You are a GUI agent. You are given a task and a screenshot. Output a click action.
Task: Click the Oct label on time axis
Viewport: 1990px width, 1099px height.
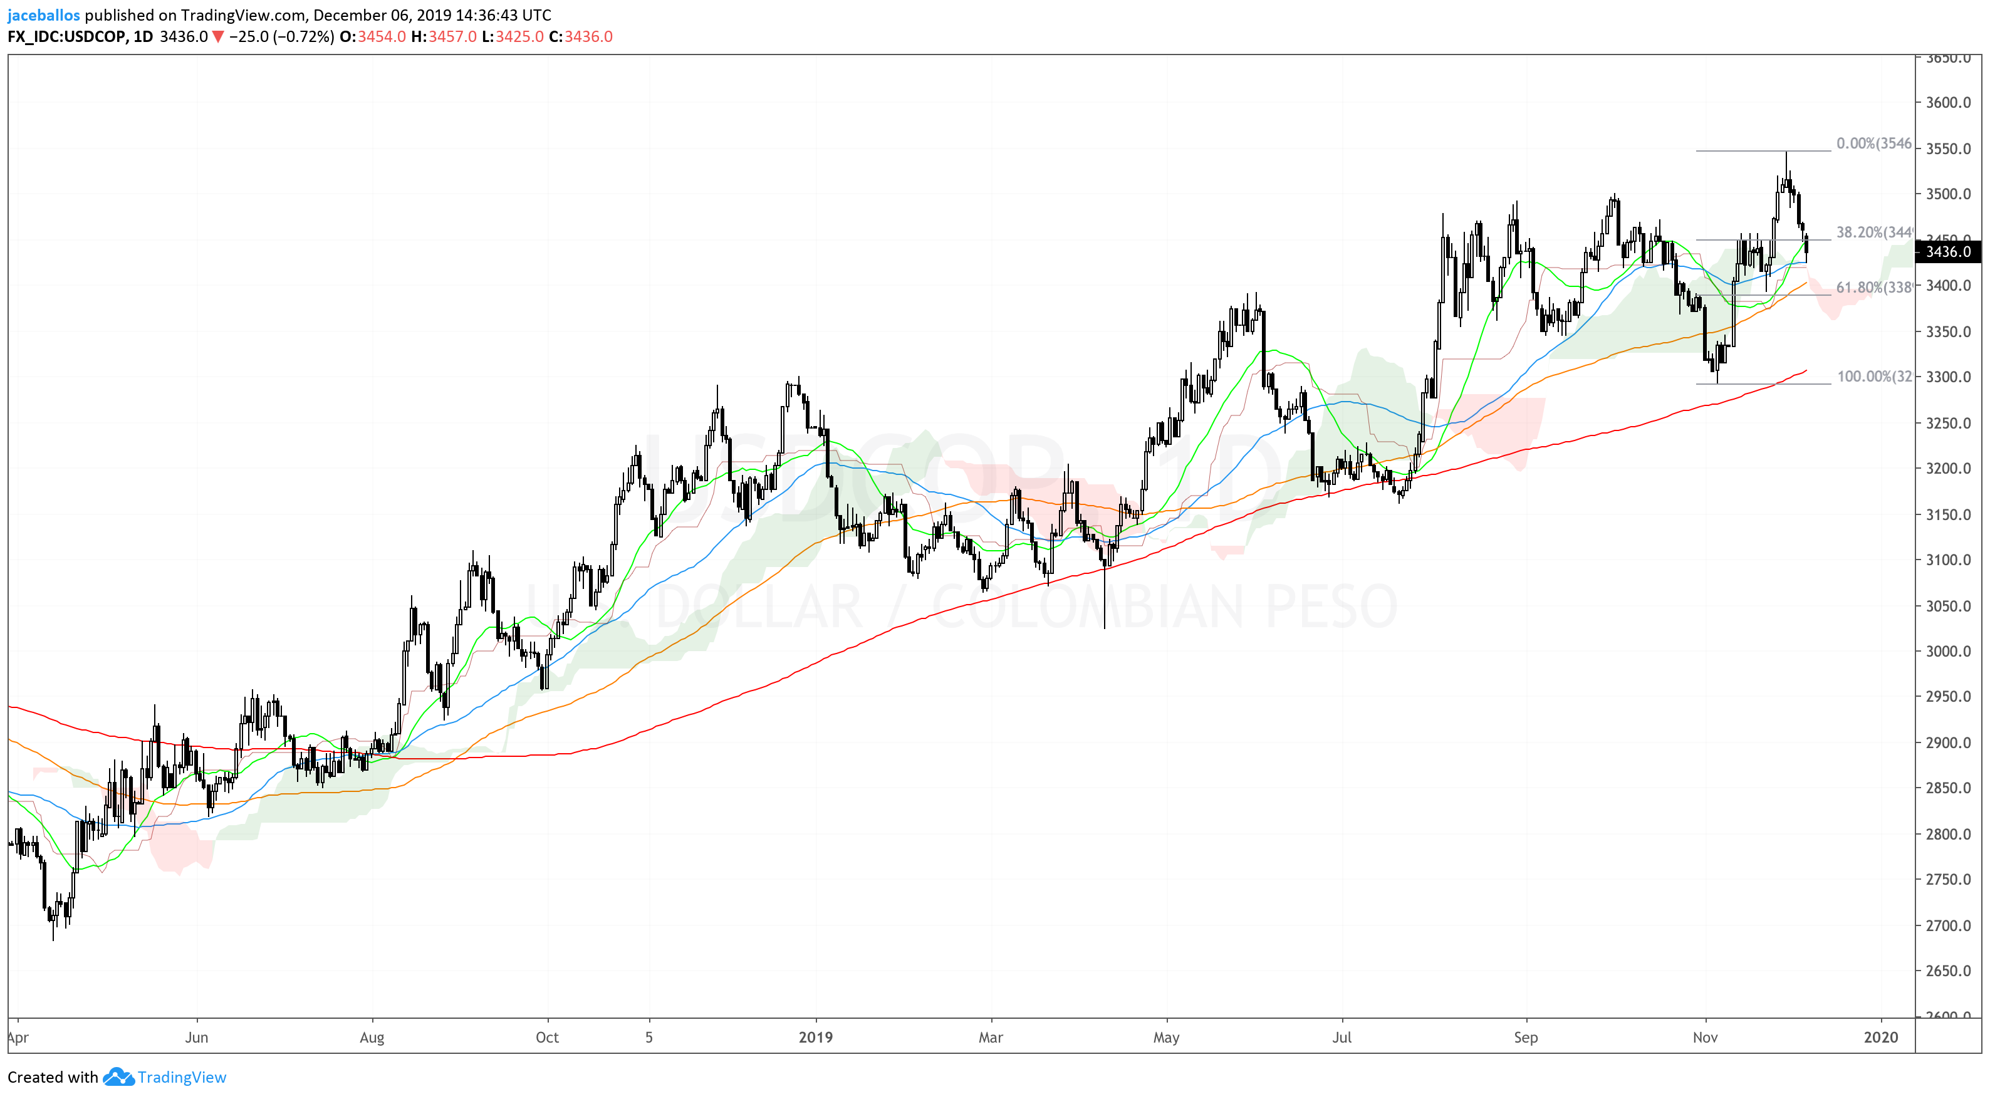547,1037
